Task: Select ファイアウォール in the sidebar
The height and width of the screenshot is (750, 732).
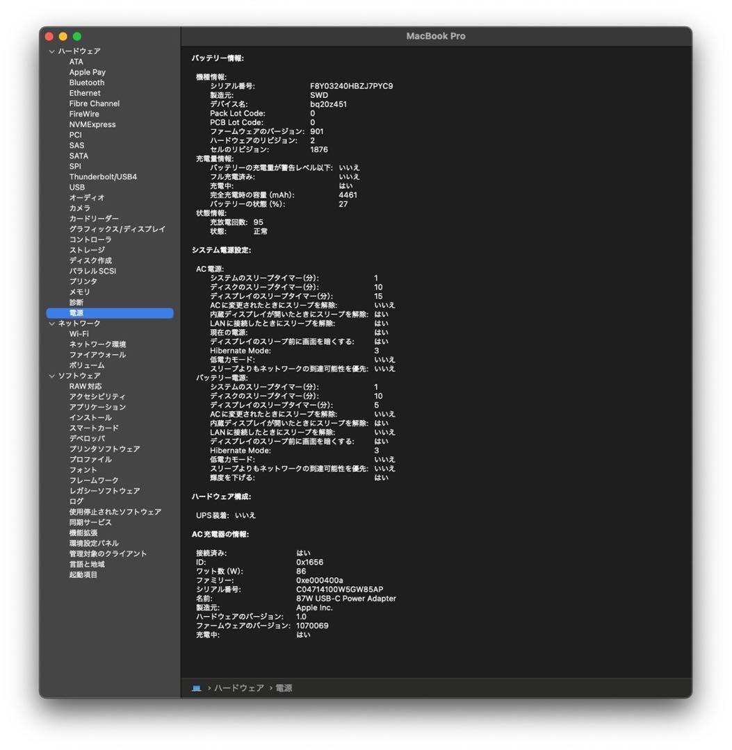Action: pos(97,356)
